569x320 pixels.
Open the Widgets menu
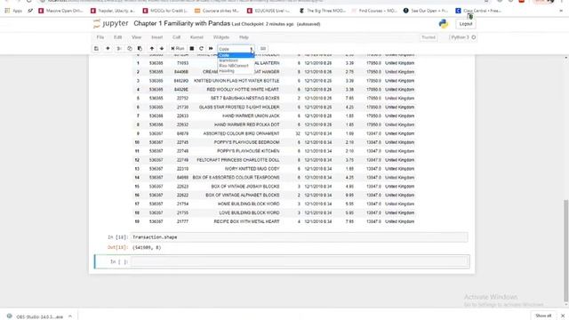click(221, 37)
